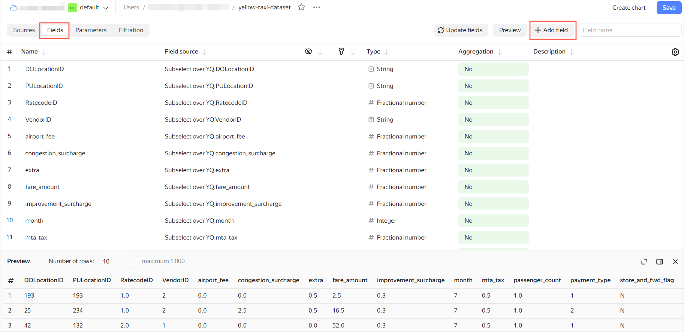The image size is (684, 332).
Task: Click the Add field button
Action: (x=552, y=30)
